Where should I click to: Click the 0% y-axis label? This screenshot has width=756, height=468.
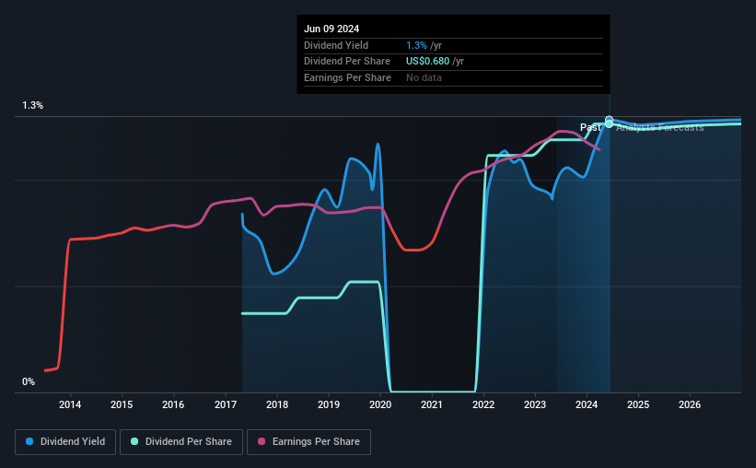click(29, 382)
